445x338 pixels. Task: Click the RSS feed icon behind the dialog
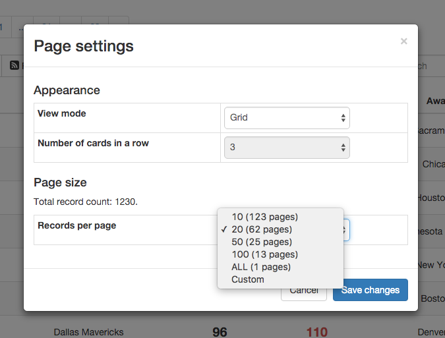coord(15,65)
